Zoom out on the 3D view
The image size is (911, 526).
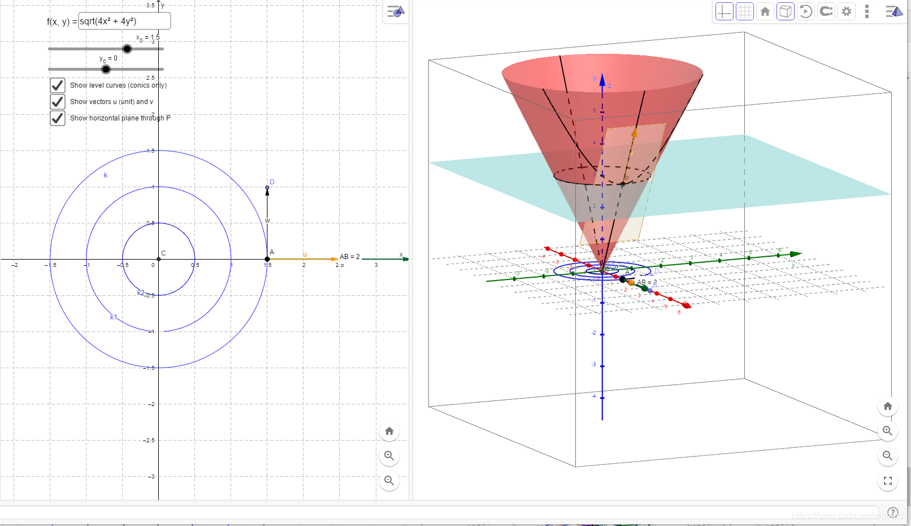(888, 456)
